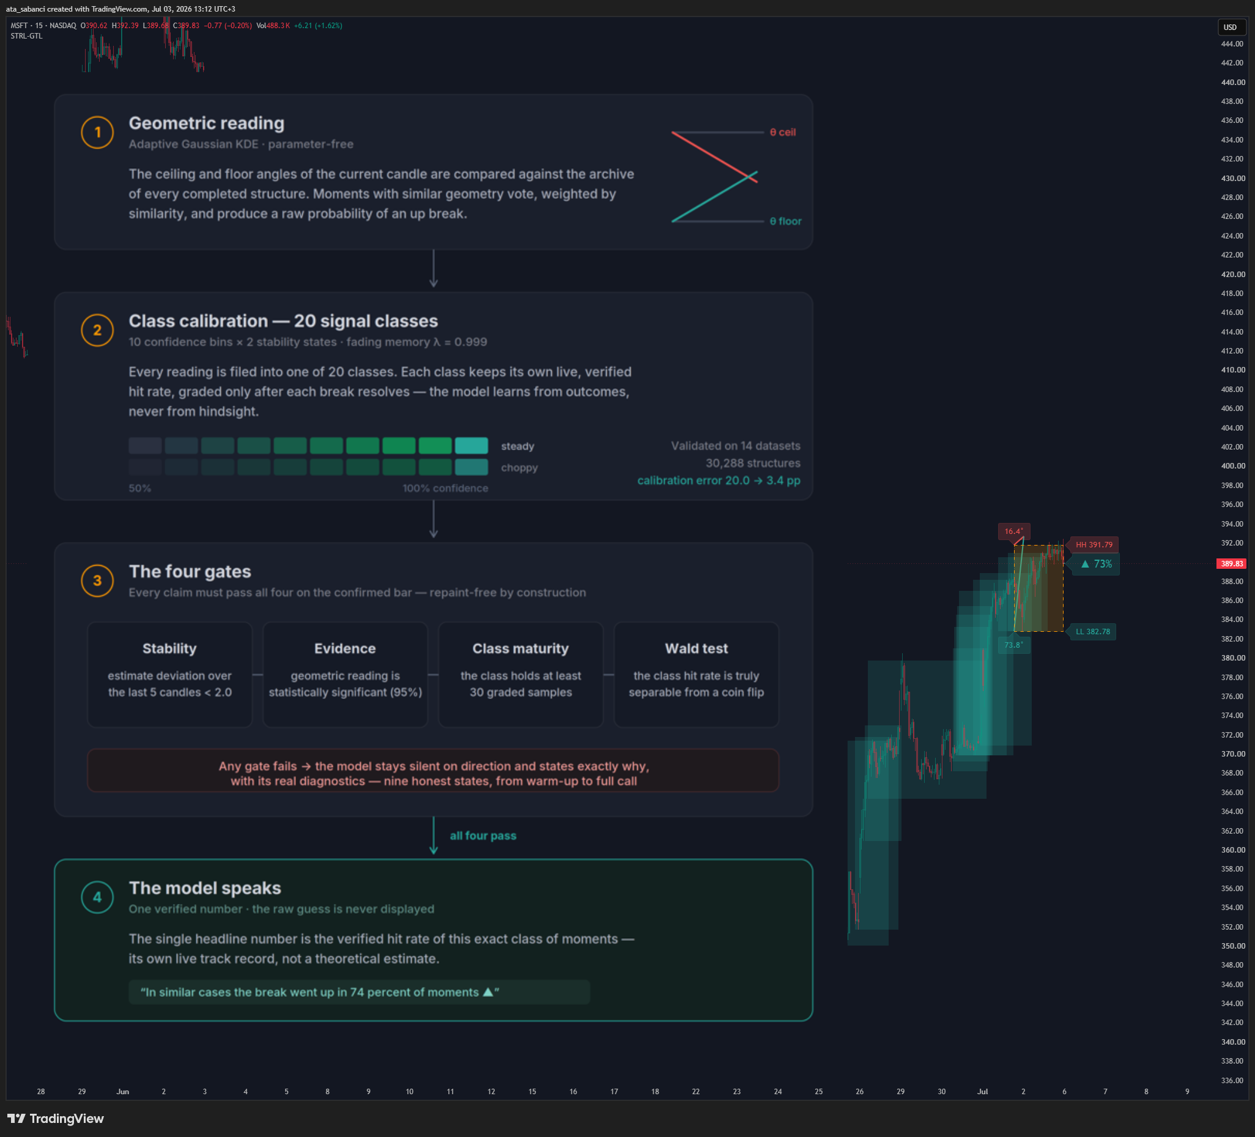The height and width of the screenshot is (1137, 1255).
Task: Select the Stability gate card
Action: [x=169, y=675]
